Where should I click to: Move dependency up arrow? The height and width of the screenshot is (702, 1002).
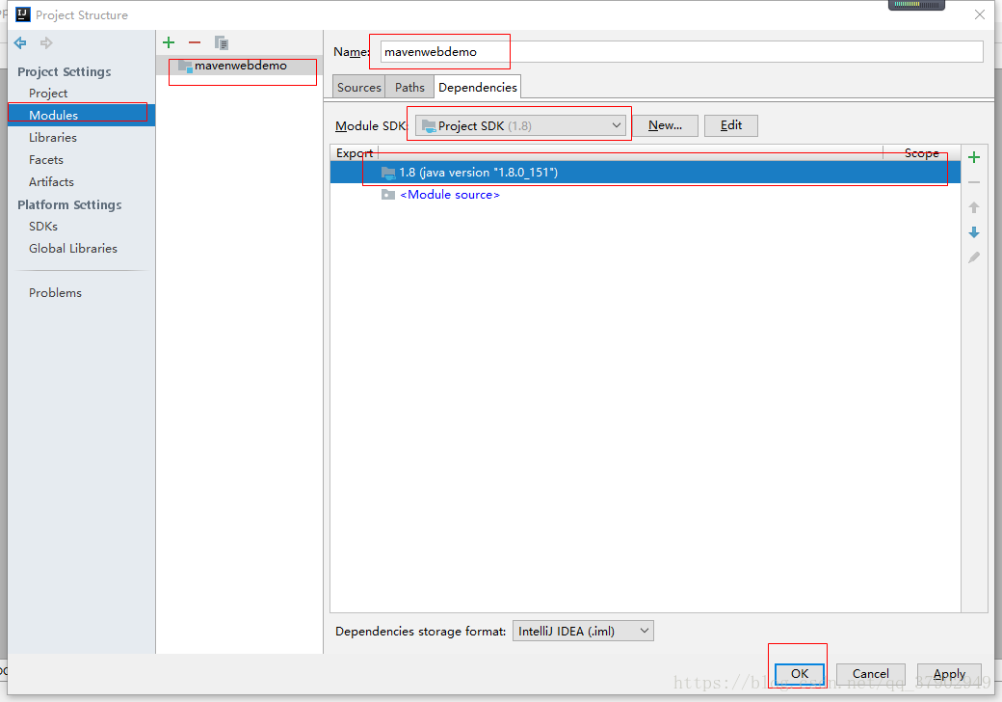point(974,207)
